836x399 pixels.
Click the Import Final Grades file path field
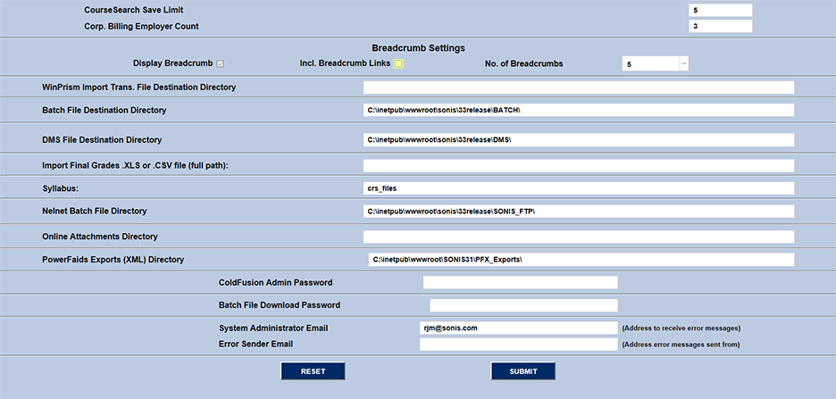[x=578, y=165]
